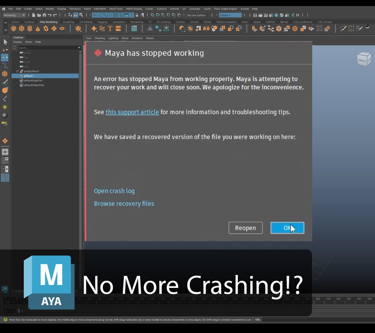This screenshot has height=333, width=375.
Task: Switch to the Arnold shelf tab
Action: [194, 22]
